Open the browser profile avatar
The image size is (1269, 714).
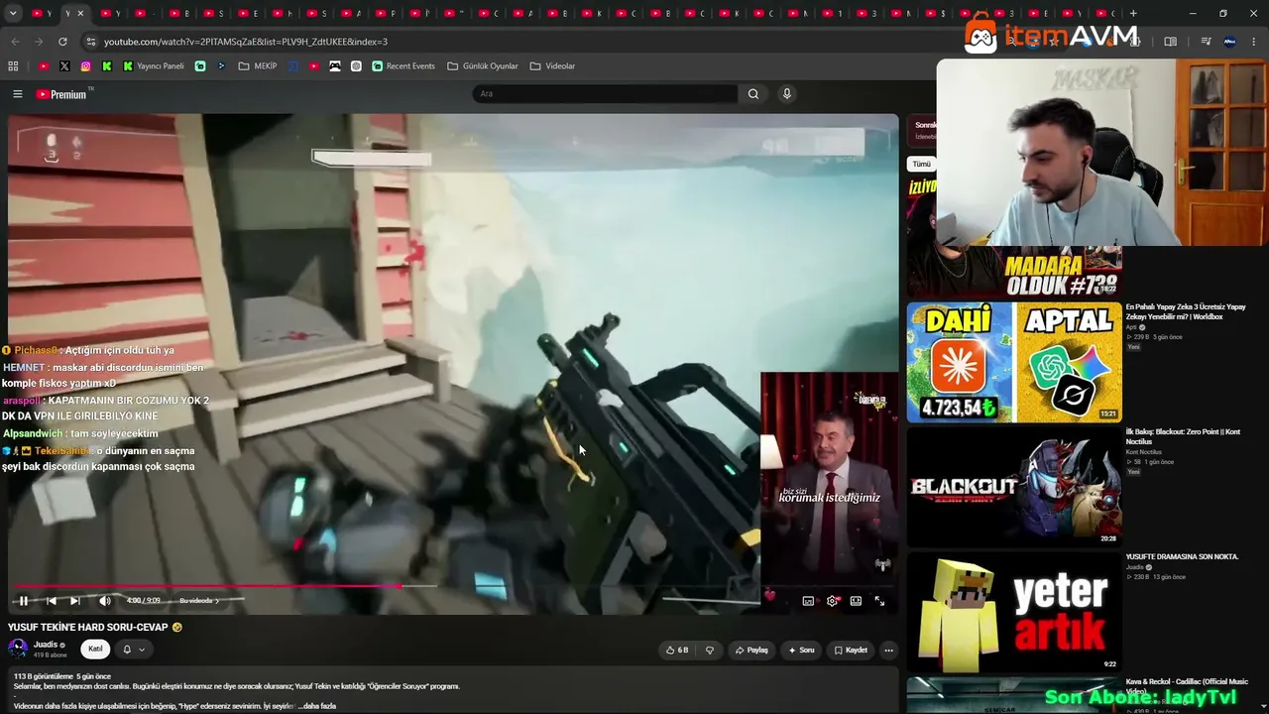click(1230, 42)
